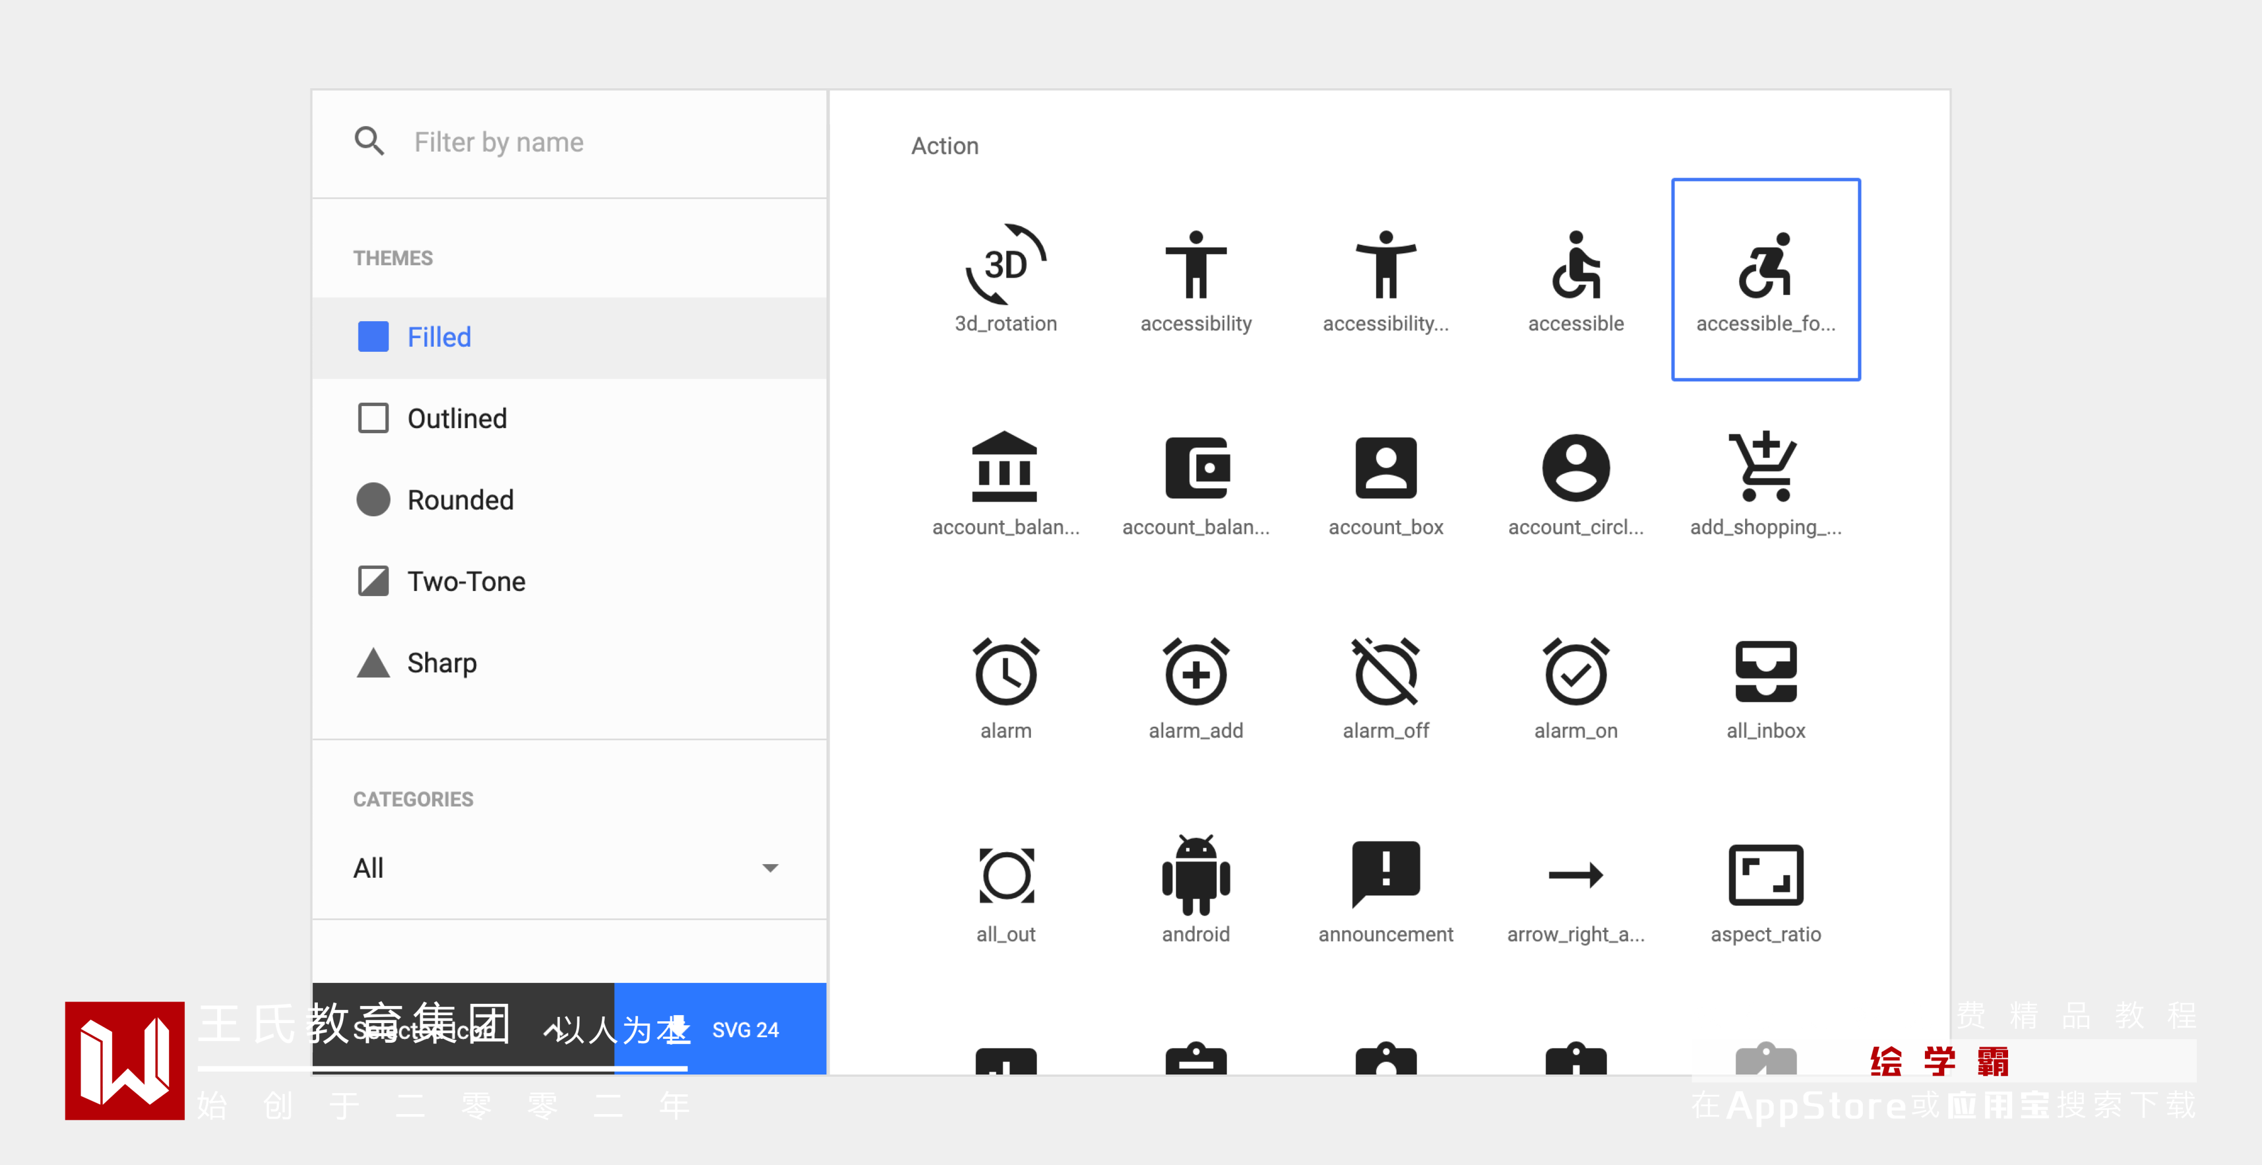Screen dimensions: 2262x1165
Task: Click the accessible wheelchair icon
Action: pos(1575,266)
